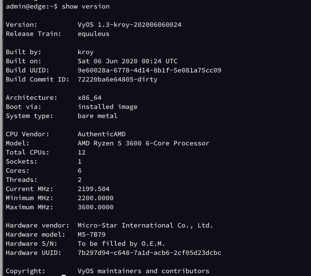This screenshot has height=276, width=311.
Task: Click the 'installed image' boot text
Action: [x=107, y=107]
